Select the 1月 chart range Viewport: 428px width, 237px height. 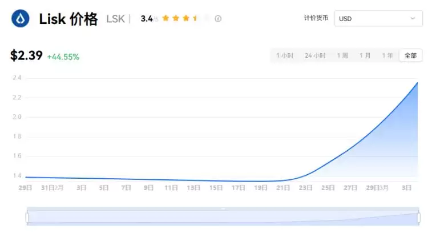pos(365,55)
